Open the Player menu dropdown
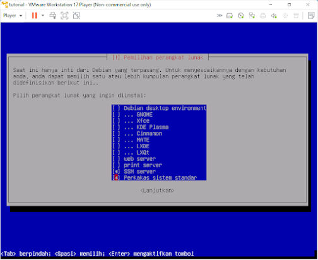The height and width of the screenshot is (260, 318). pos(13,16)
